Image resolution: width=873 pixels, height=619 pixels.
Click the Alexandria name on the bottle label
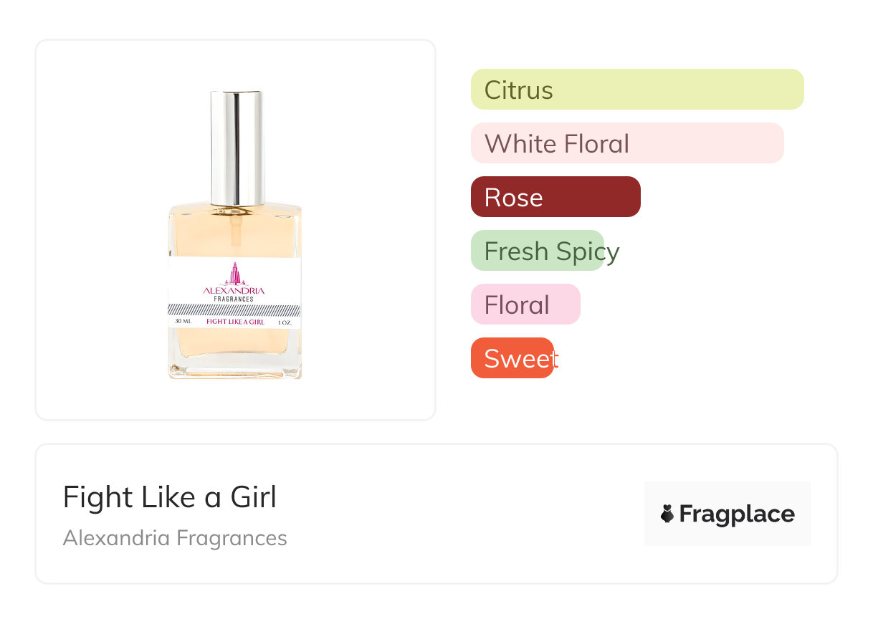tap(234, 291)
